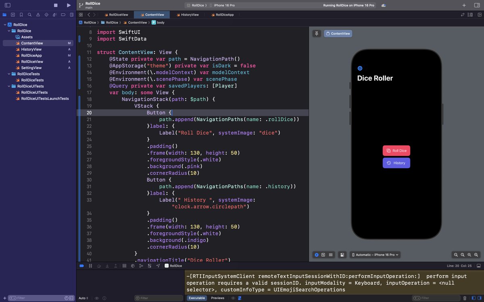484x302 pixels.
Task: Show the project navigator folder icon
Action: coord(4,14)
